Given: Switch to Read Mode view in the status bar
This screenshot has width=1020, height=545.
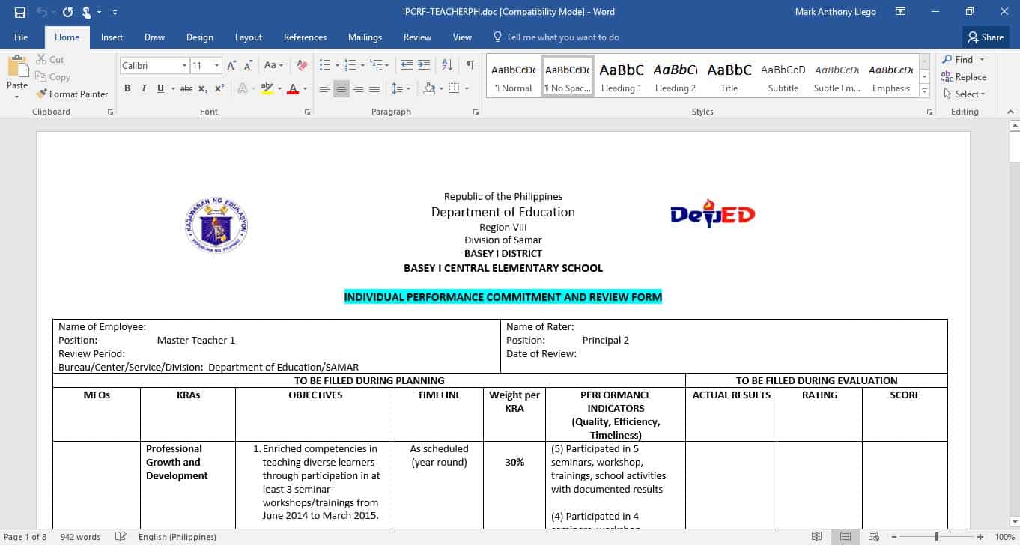Looking at the screenshot, I should point(816,537).
